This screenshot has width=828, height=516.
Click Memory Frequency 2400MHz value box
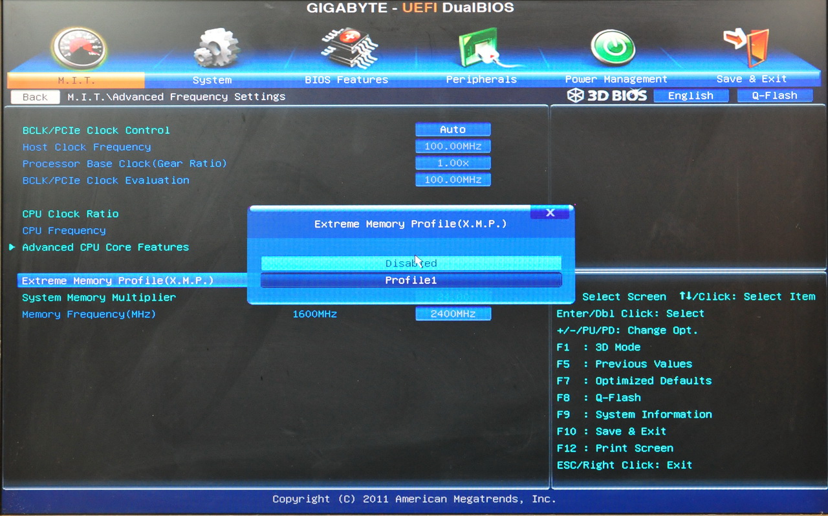click(453, 314)
